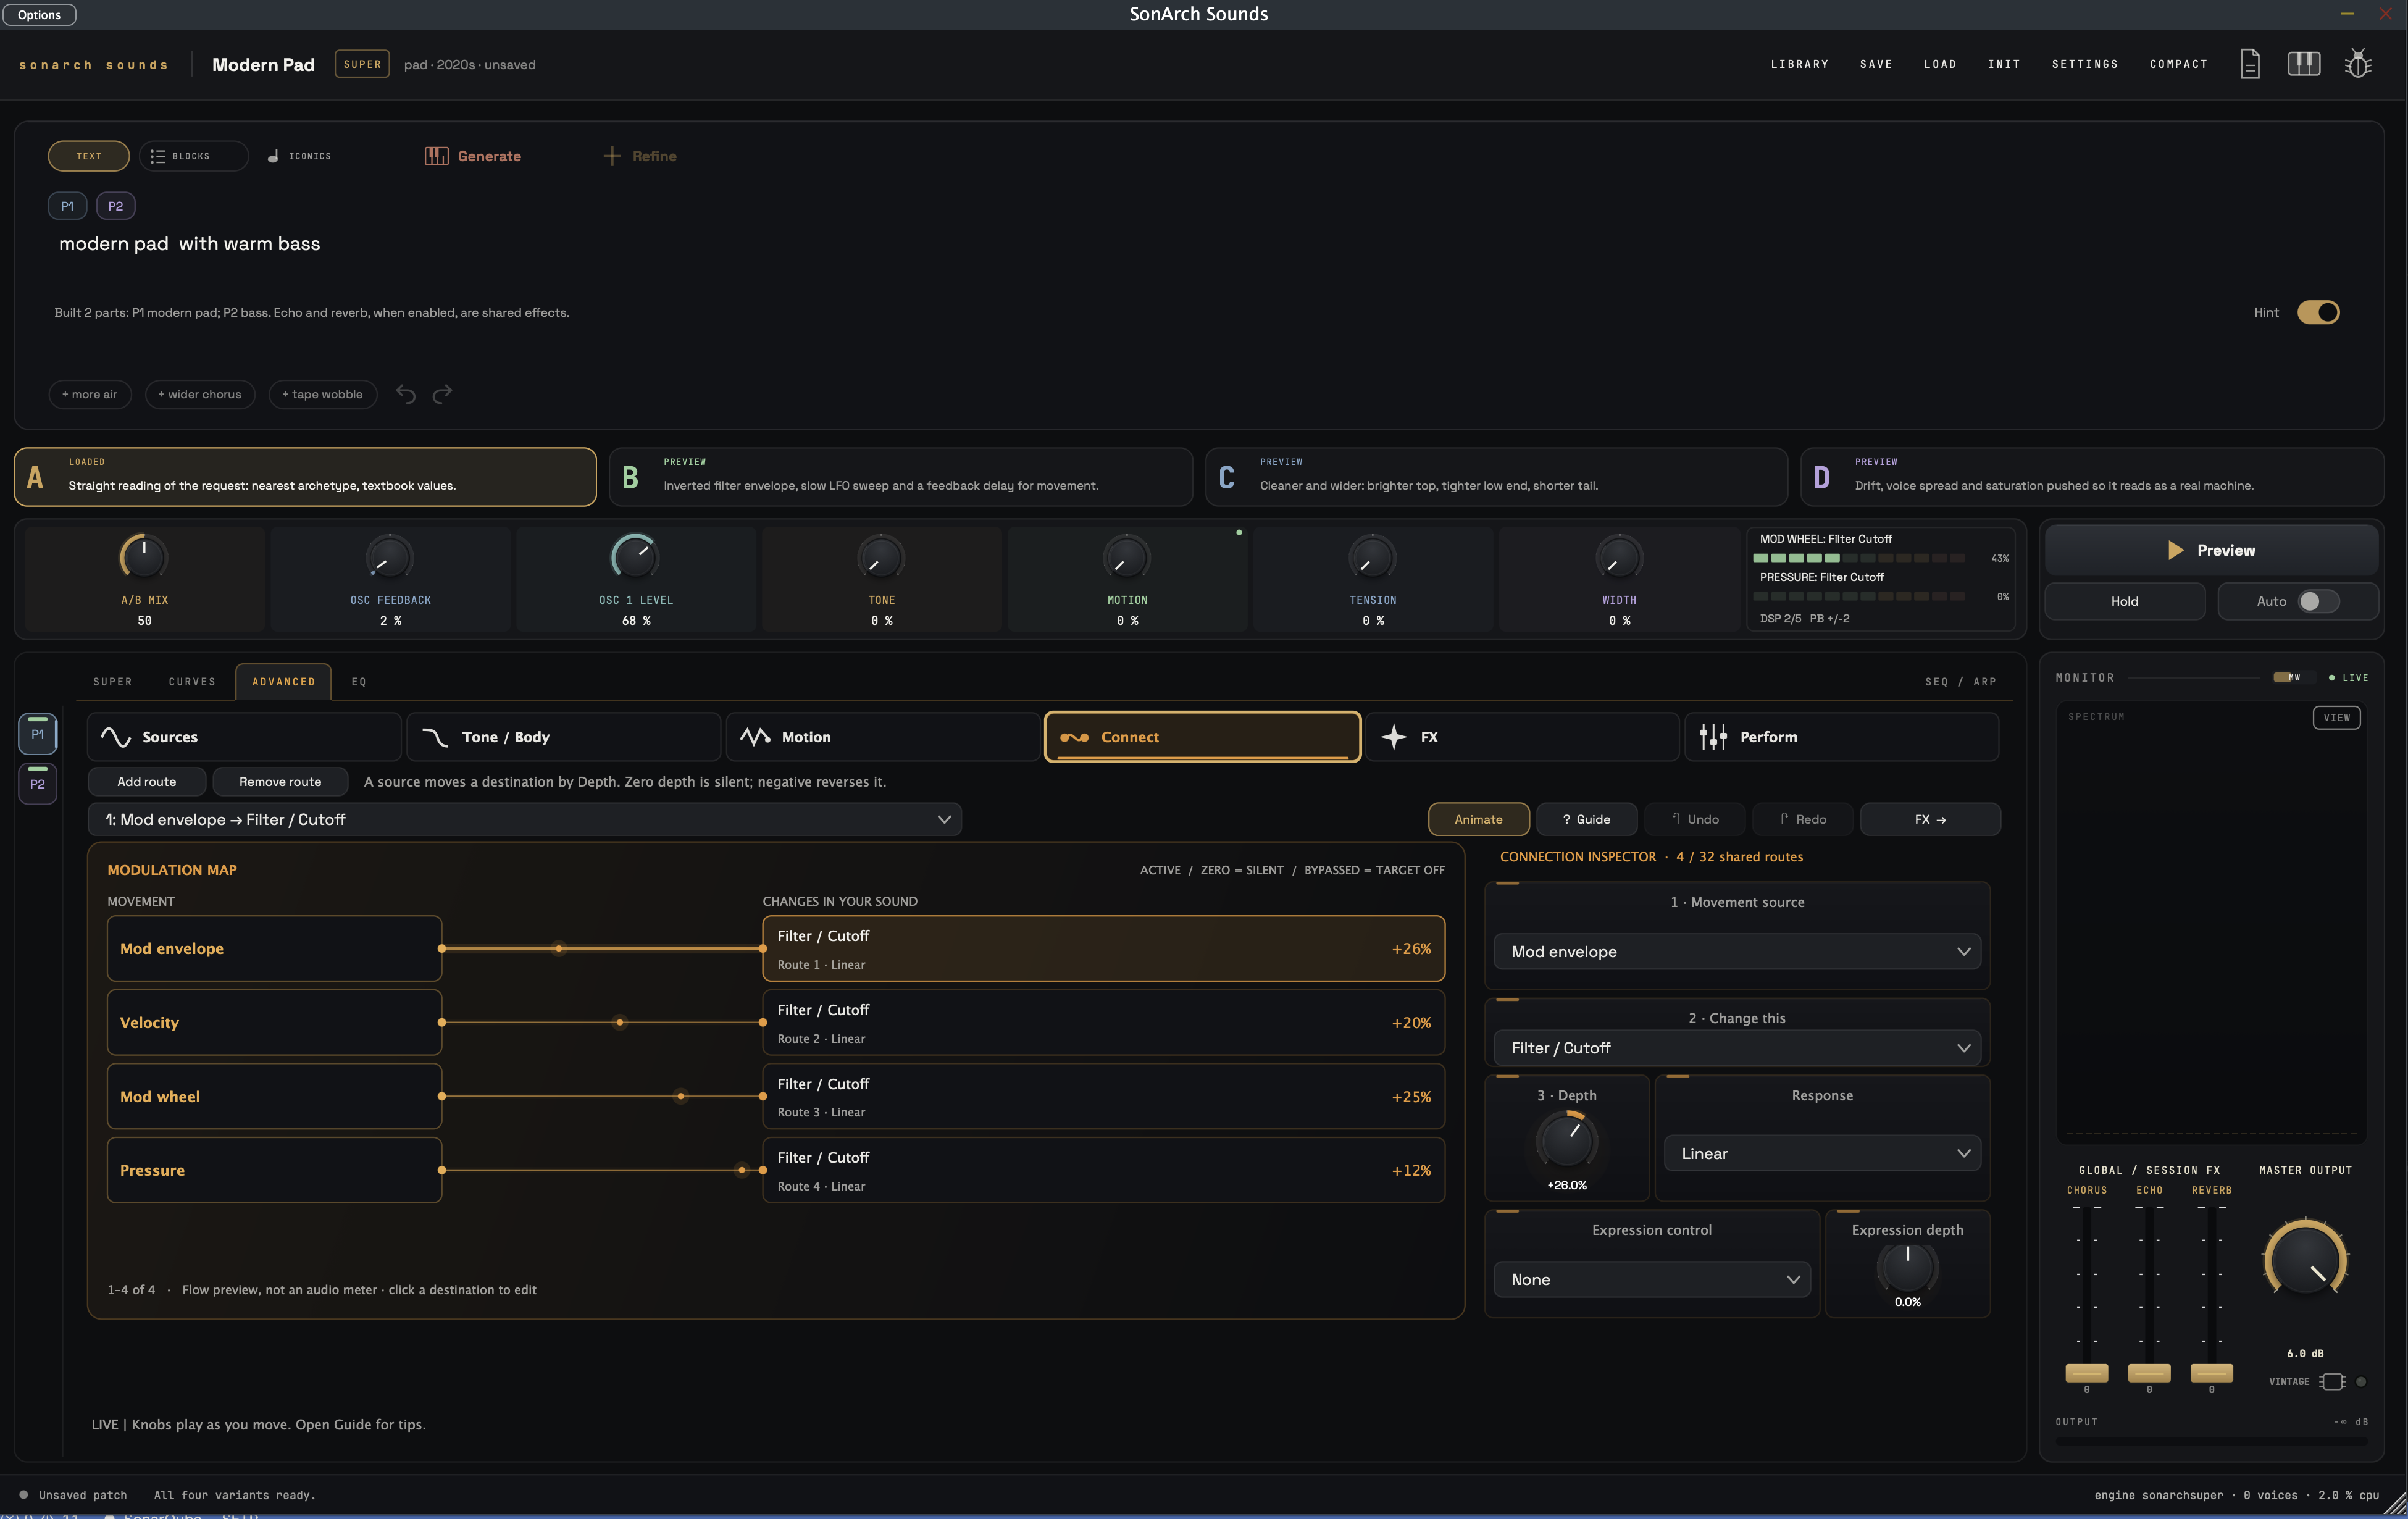Viewport: 2408px width, 1519px height.
Task: Click the Sources sine wave icon
Action: [x=116, y=737]
